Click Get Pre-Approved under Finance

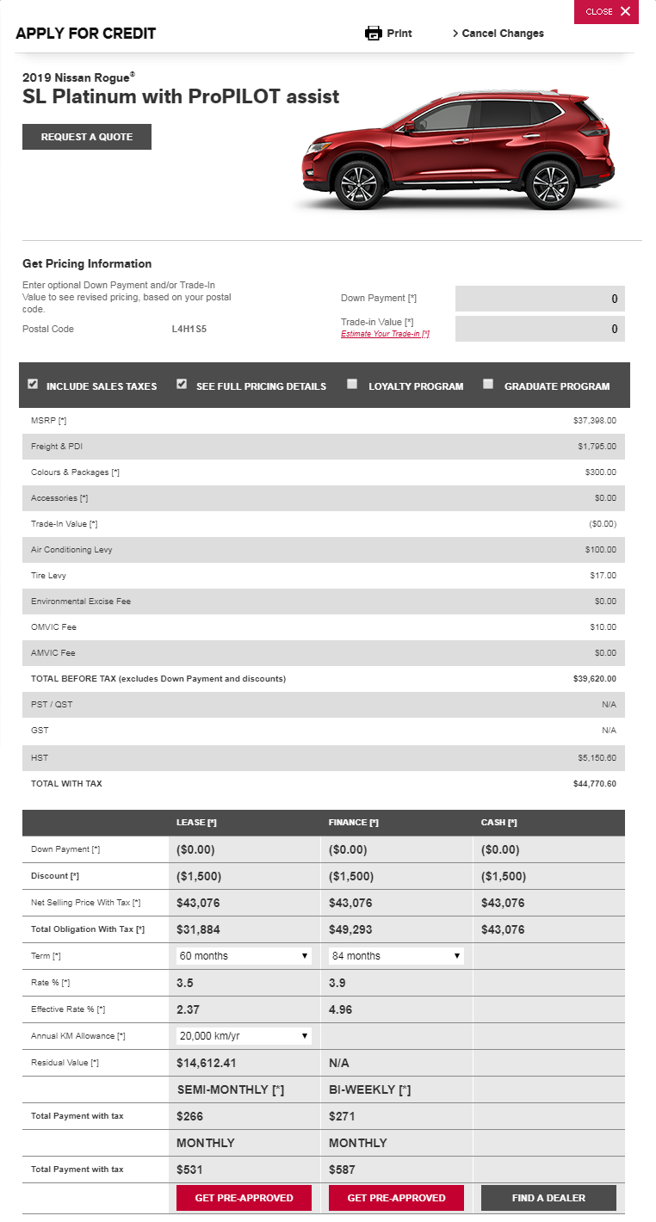[396, 1198]
